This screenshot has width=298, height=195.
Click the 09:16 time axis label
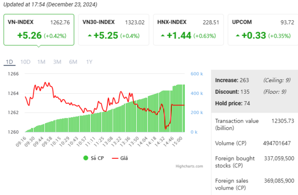pyautogui.click(x=21, y=141)
